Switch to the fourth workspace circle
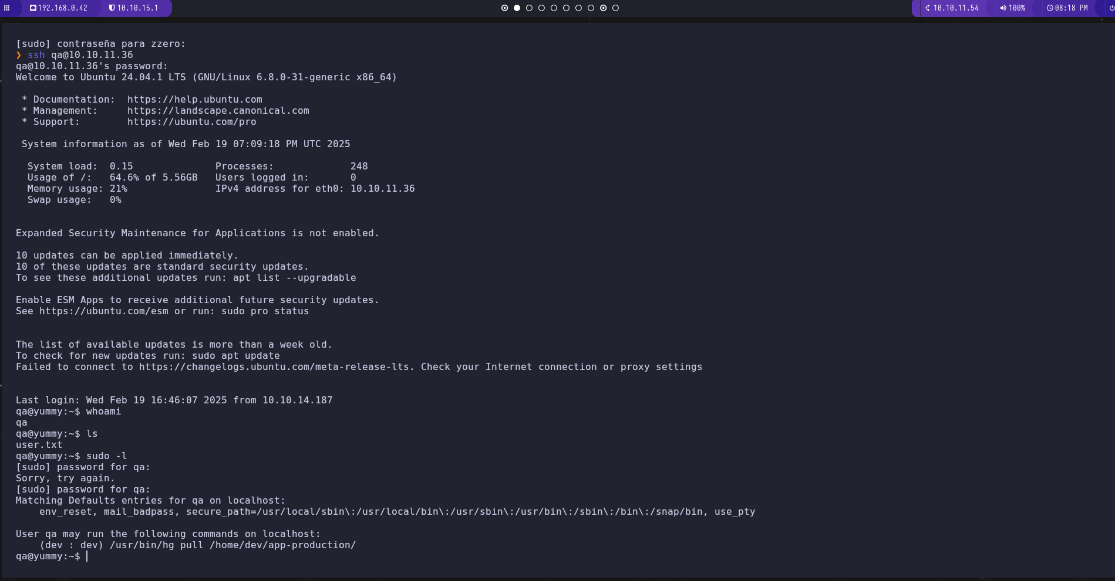This screenshot has width=1115, height=581. pos(541,8)
